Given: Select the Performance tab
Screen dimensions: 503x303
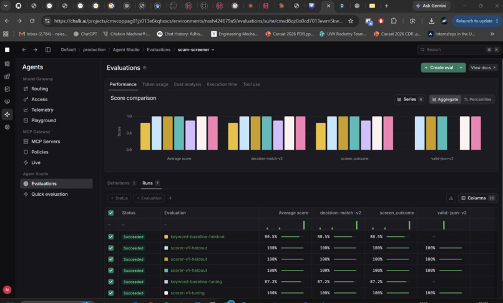Looking at the screenshot, I should (x=123, y=84).
